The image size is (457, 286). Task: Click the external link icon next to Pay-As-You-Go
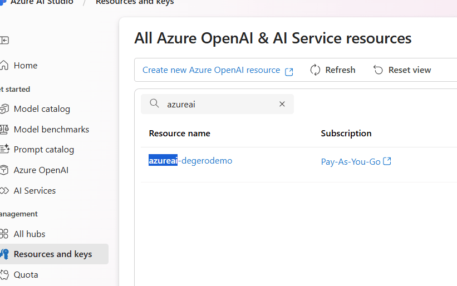point(387,161)
